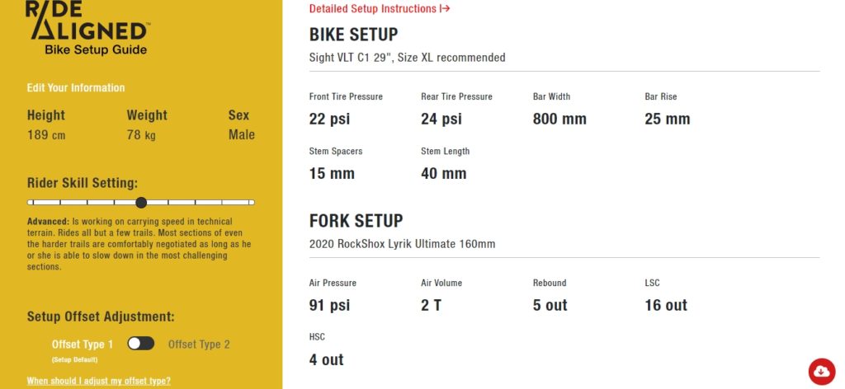This screenshot has width=845, height=389.
Task: Click the Weight value 78 kg
Action: coord(141,135)
